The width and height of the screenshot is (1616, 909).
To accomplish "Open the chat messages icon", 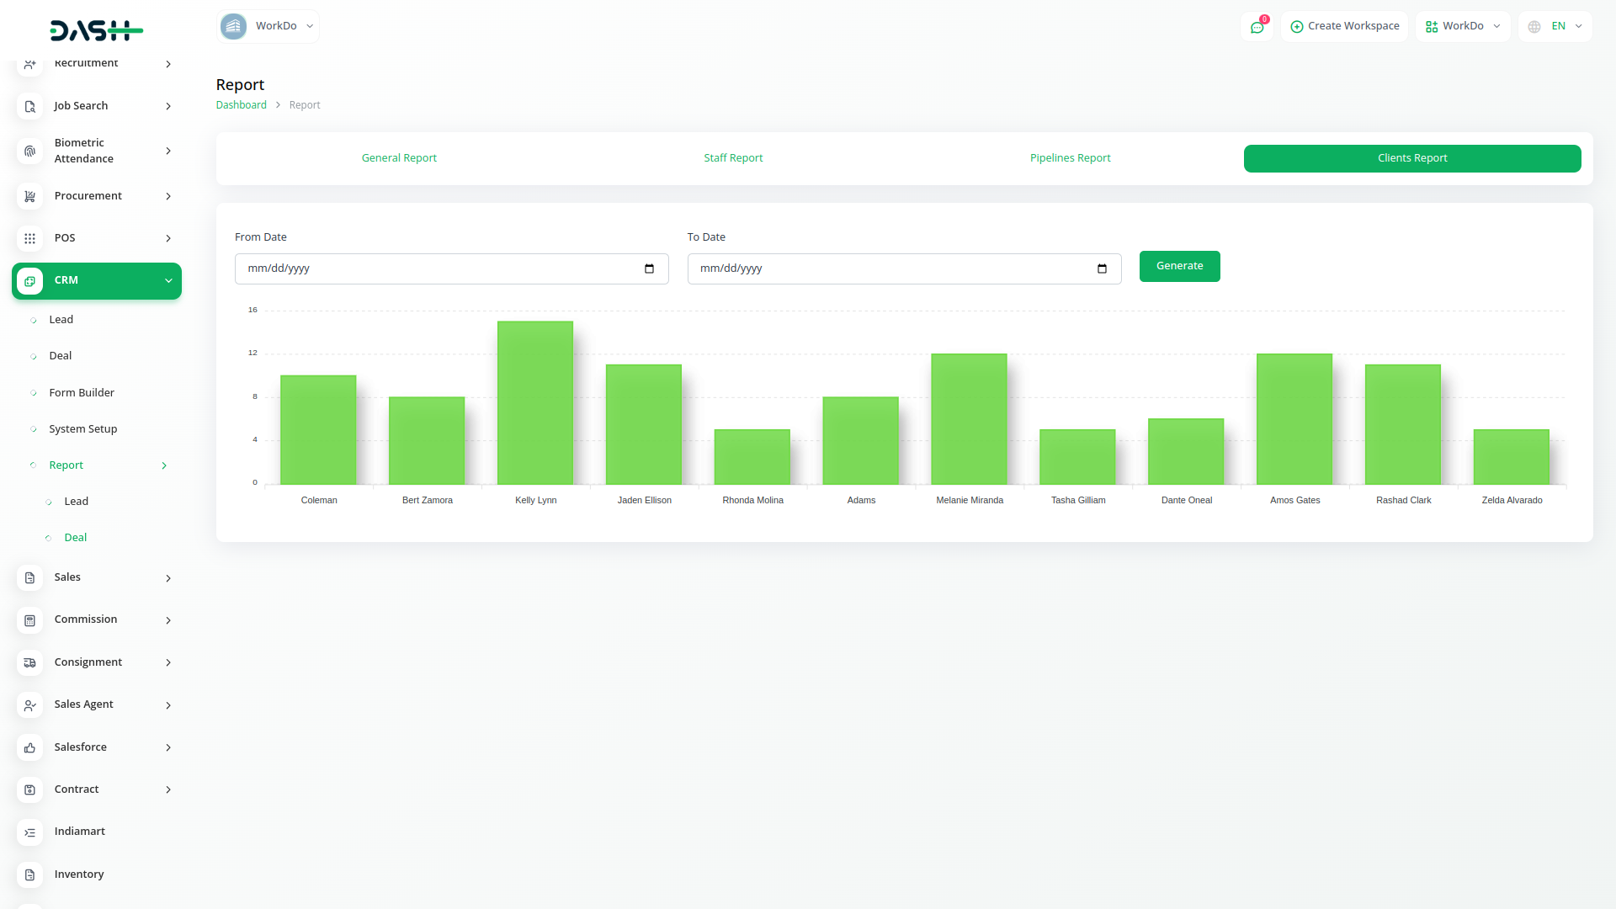I will click(x=1257, y=27).
